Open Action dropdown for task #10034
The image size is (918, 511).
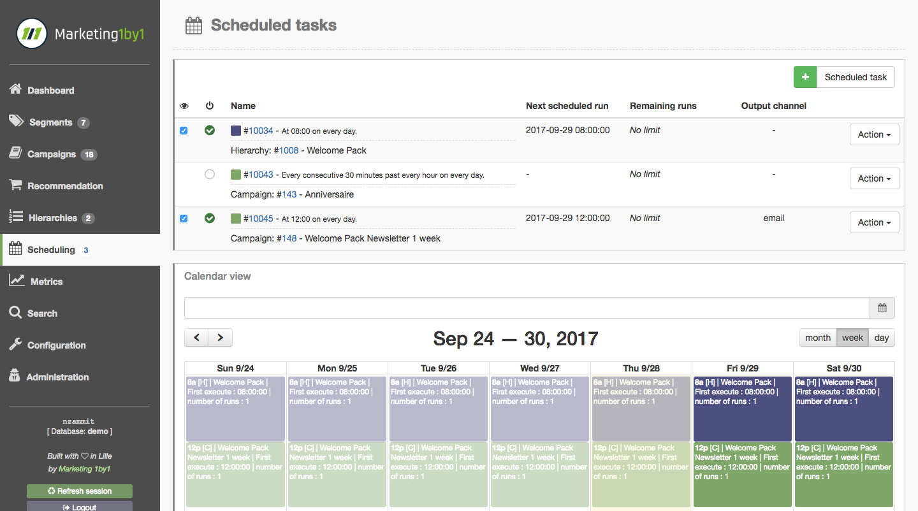pyautogui.click(x=874, y=134)
